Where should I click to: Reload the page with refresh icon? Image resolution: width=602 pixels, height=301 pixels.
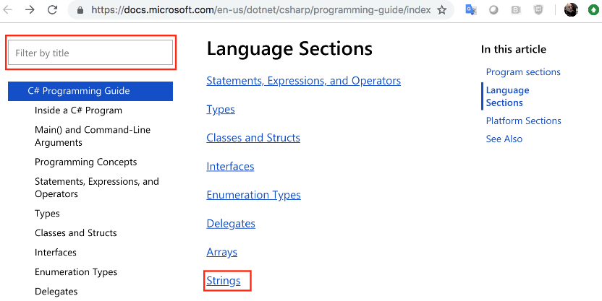click(x=52, y=9)
